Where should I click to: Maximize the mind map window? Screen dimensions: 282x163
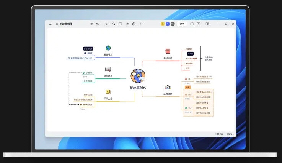pyautogui.click(x=226, y=24)
